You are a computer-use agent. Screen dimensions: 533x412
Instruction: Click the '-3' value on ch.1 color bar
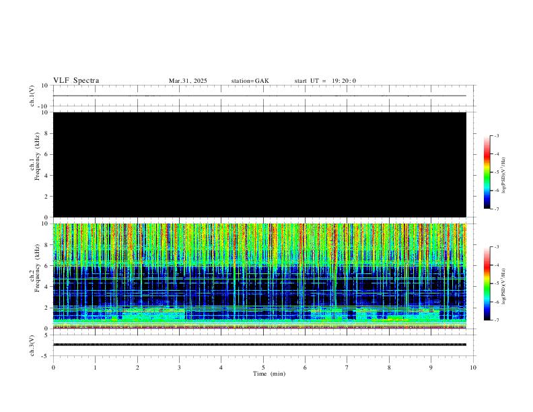point(496,135)
